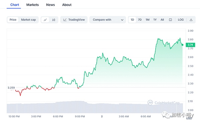Viewport: 200px width, 124px height.
Task: Click the volume bars at chart bottom
Action: pos(95,107)
